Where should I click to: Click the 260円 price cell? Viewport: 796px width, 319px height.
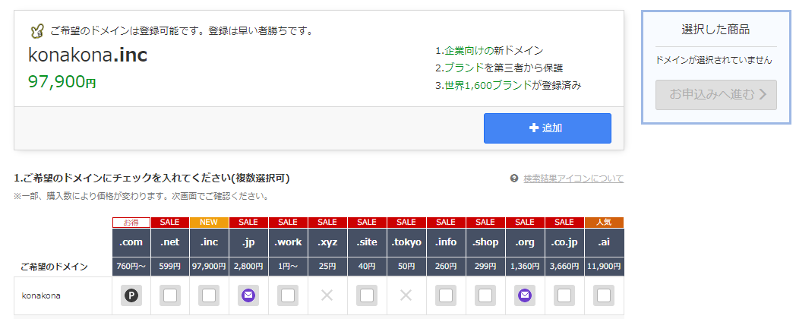[x=446, y=266]
